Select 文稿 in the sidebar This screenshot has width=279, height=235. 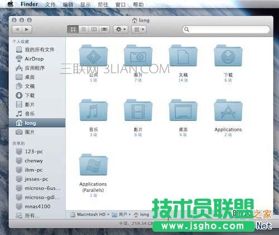point(37,86)
